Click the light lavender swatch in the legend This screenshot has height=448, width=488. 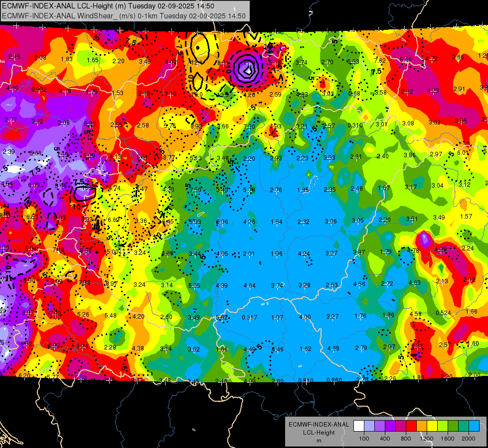(x=369, y=426)
